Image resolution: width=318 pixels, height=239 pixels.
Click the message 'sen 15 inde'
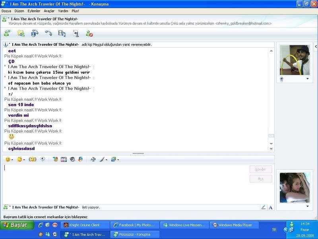(x=21, y=105)
